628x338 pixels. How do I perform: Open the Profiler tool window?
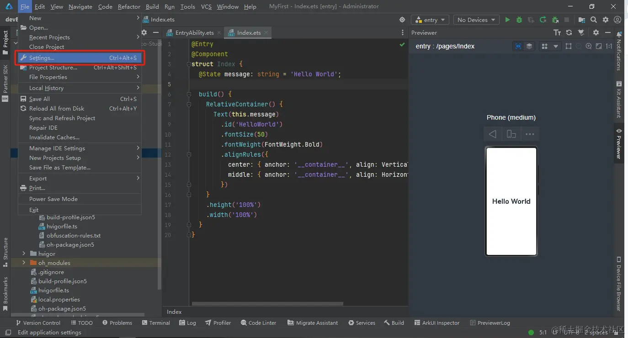point(218,322)
